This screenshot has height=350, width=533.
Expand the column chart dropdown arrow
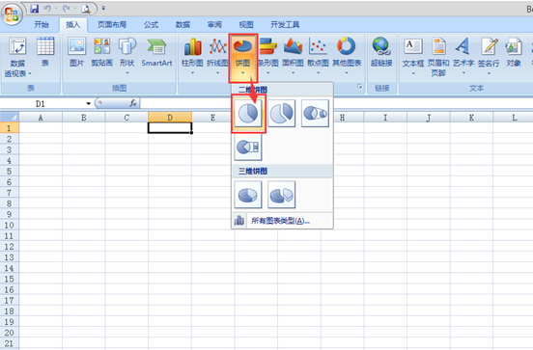point(192,72)
